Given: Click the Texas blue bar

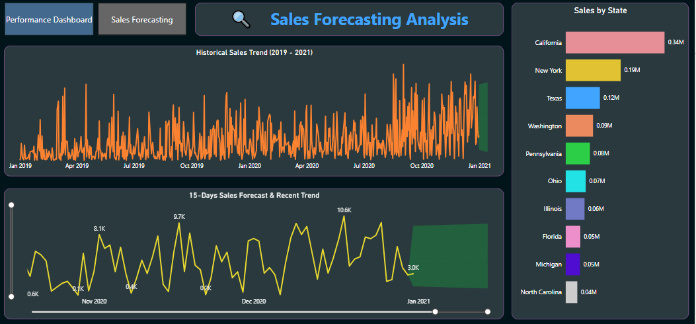Looking at the screenshot, I should (583, 98).
